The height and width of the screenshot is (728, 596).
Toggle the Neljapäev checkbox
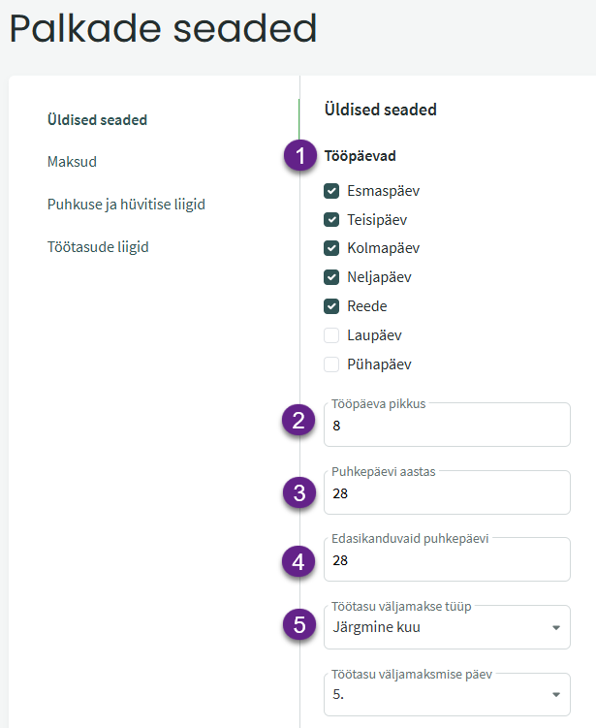point(331,277)
